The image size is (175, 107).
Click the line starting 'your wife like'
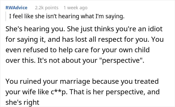[x=82, y=92]
